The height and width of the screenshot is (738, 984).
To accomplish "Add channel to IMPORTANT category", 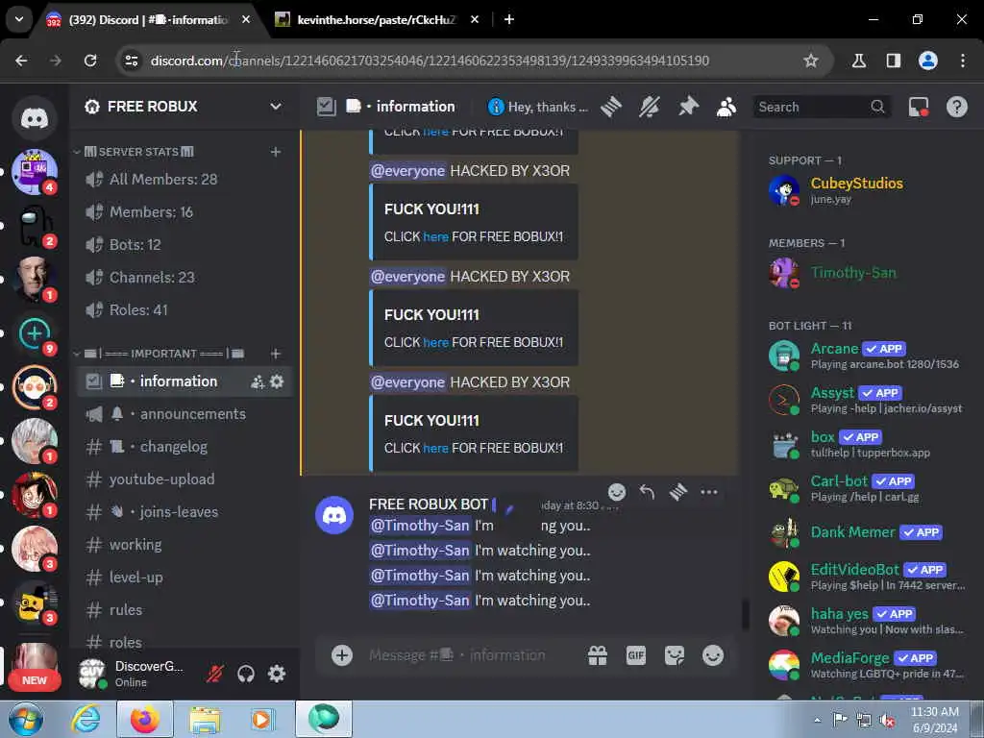I will (276, 354).
